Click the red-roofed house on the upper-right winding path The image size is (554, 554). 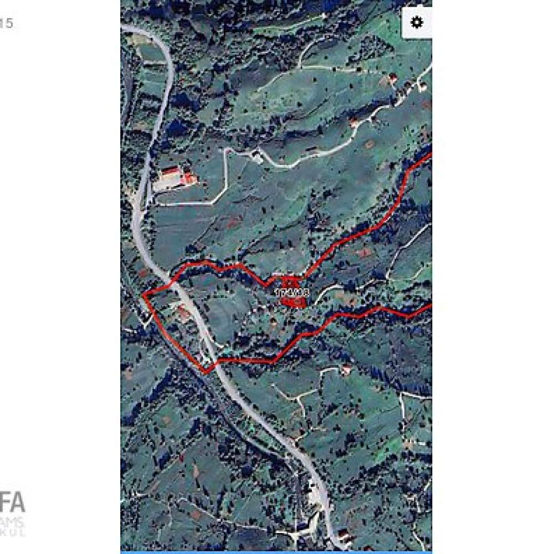(353, 122)
